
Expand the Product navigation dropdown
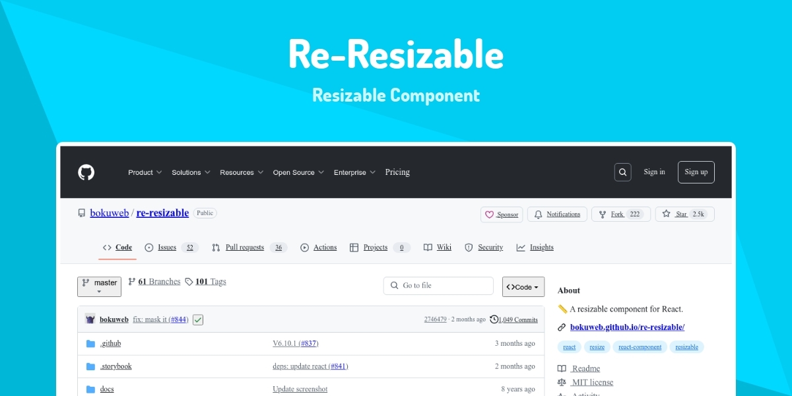pyautogui.click(x=145, y=172)
